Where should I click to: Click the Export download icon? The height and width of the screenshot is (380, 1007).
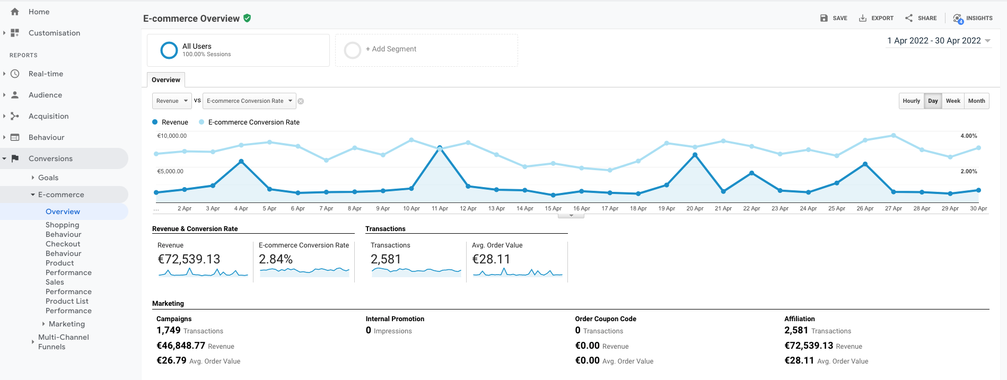(863, 18)
